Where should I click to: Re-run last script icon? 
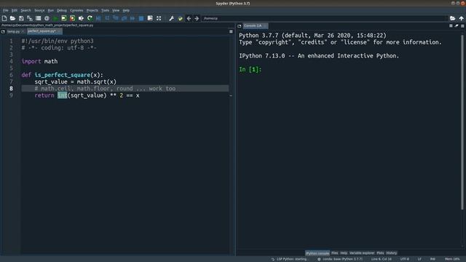pyautogui.click(x=90, y=18)
